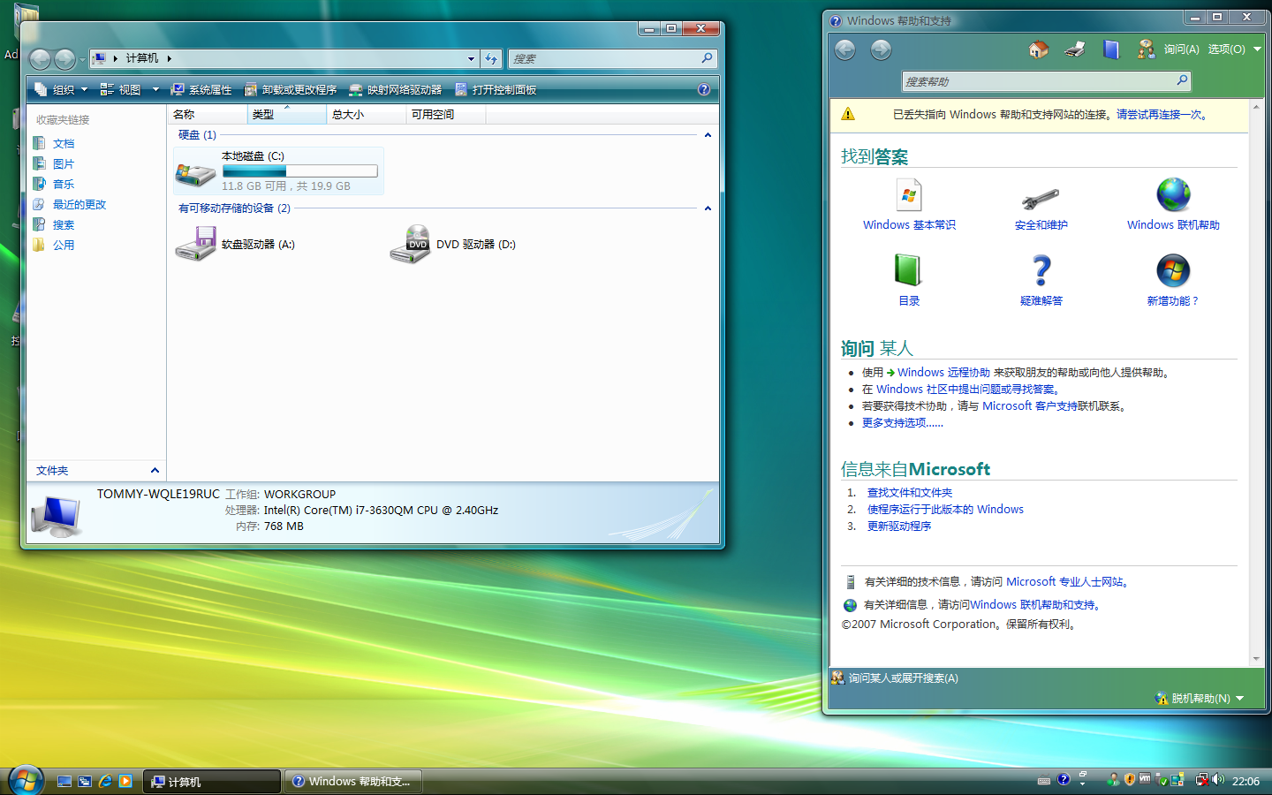Image resolution: width=1272 pixels, height=795 pixels.
Task: Expand the 文件夹 pane chevron
Action: click(x=155, y=470)
